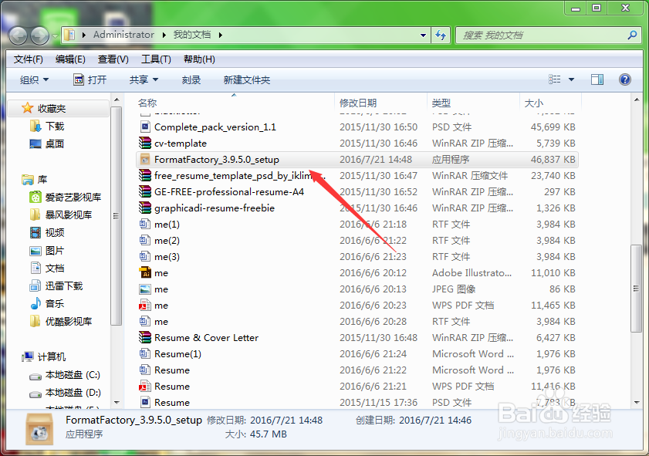This screenshot has width=649, height=456.
Task: Select the graphicadi-resume-freebie file
Action: tap(357, 208)
